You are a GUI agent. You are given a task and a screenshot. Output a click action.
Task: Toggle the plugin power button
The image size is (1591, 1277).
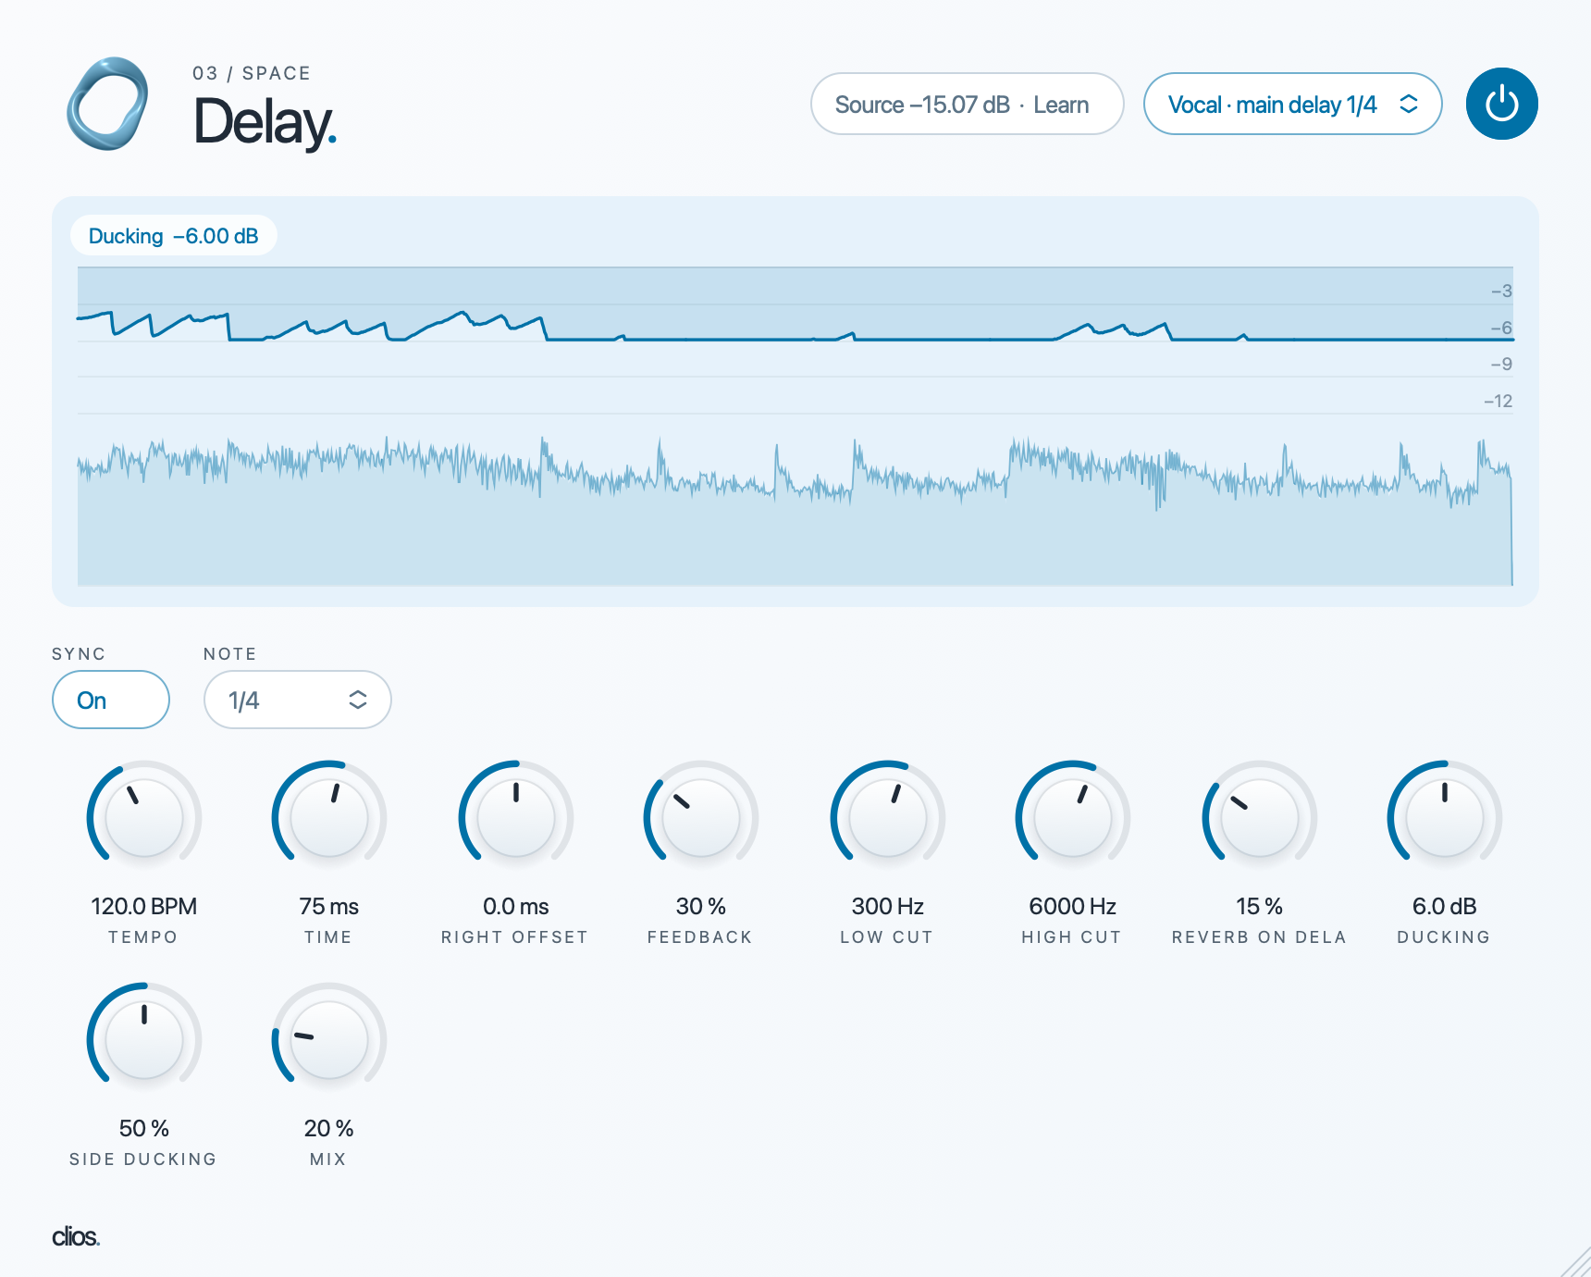click(1501, 104)
